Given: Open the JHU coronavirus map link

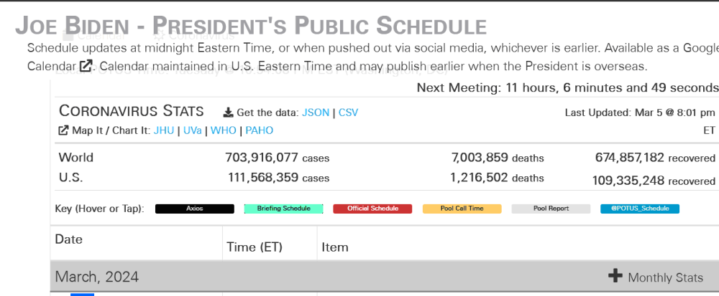Looking at the screenshot, I should click(164, 130).
